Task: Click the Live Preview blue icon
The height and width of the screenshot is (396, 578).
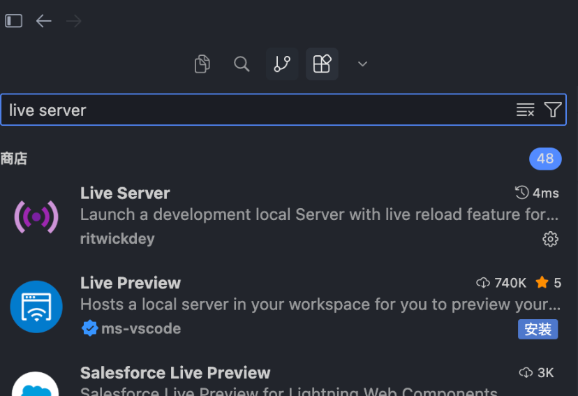Action: tap(36, 307)
